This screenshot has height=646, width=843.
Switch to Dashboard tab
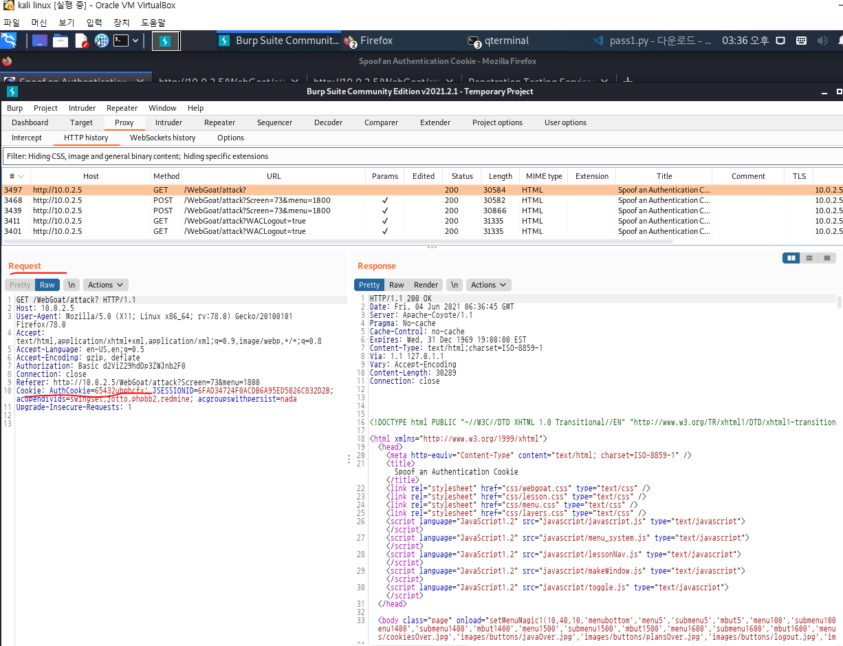(30, 122)
